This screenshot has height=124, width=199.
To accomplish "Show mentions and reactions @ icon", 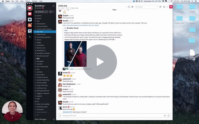I will tap(160, 7).
